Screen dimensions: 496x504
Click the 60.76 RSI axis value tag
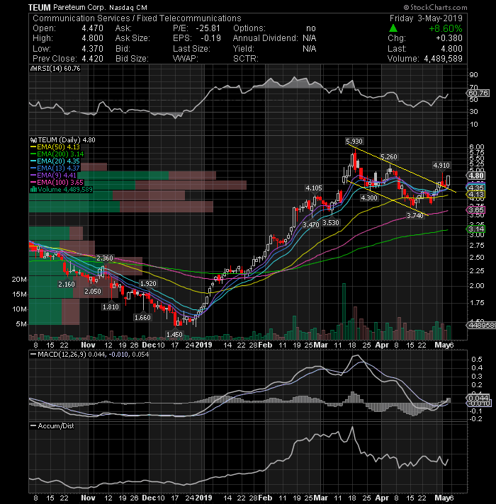point(478,93)
